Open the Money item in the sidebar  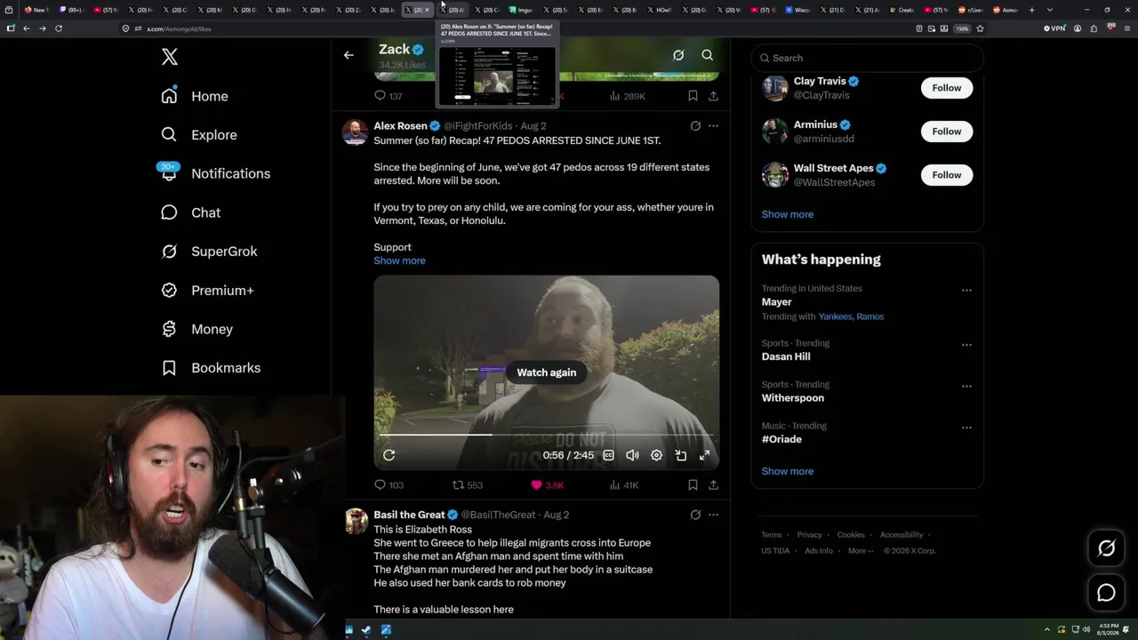[x=197, y=329]
